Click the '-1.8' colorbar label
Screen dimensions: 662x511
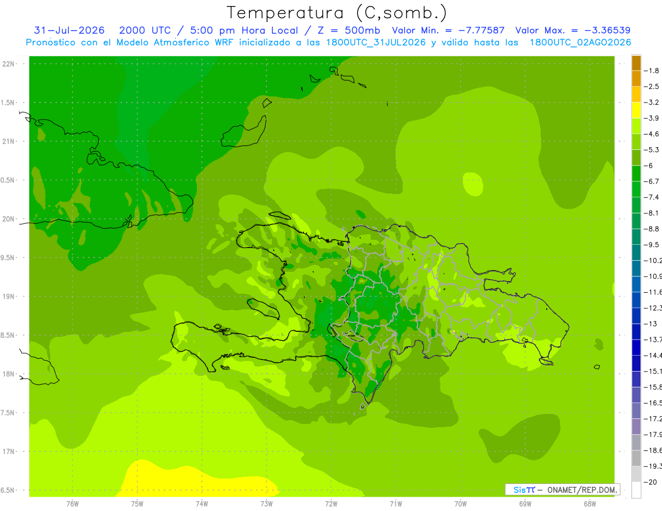(652, 71)
